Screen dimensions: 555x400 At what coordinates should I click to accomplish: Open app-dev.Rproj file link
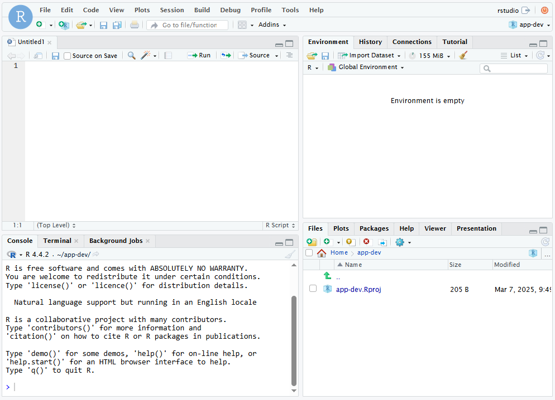click(x=358, y=289)
